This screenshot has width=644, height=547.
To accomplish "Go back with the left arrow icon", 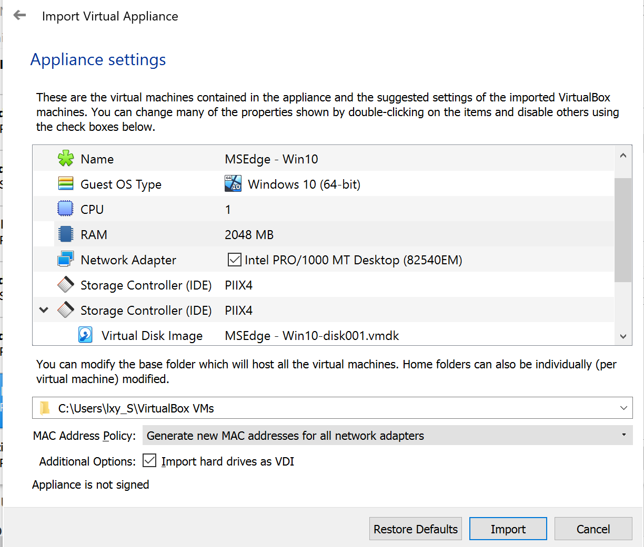I will coord(19,15).
